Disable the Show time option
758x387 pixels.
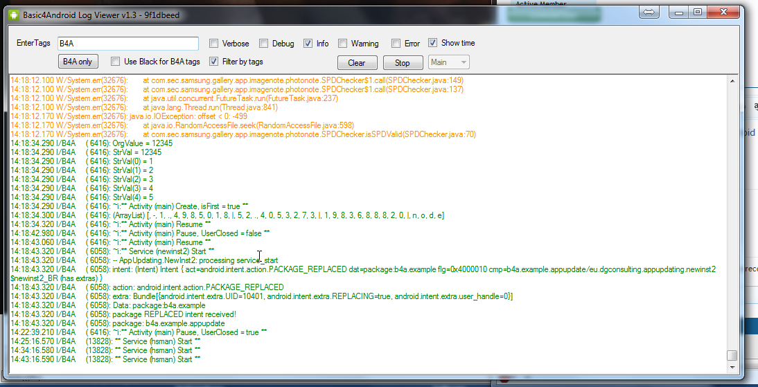coord(433,43)
